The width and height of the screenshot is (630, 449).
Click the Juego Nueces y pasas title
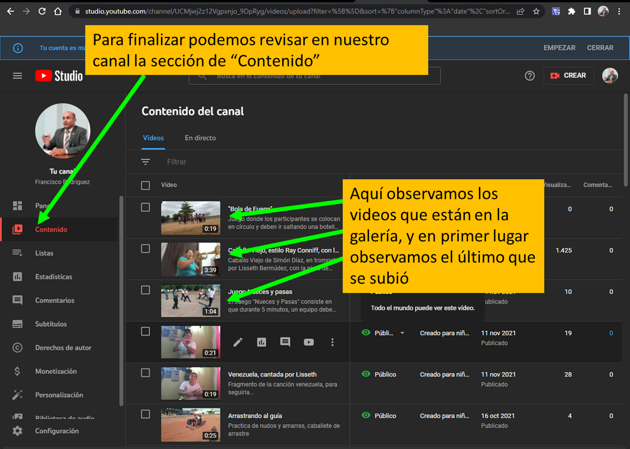pyautogui.click(x=260, y=291)
